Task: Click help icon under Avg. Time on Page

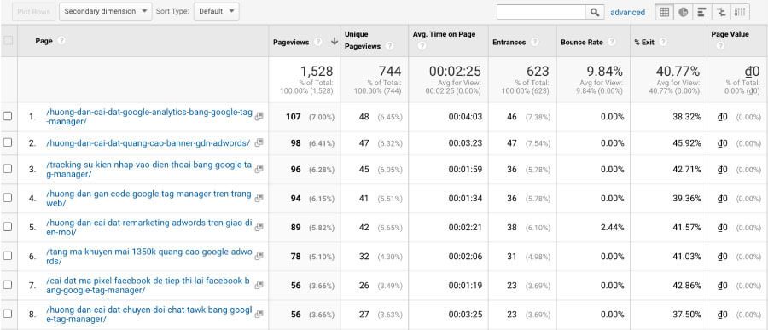Action: [422, 47]
